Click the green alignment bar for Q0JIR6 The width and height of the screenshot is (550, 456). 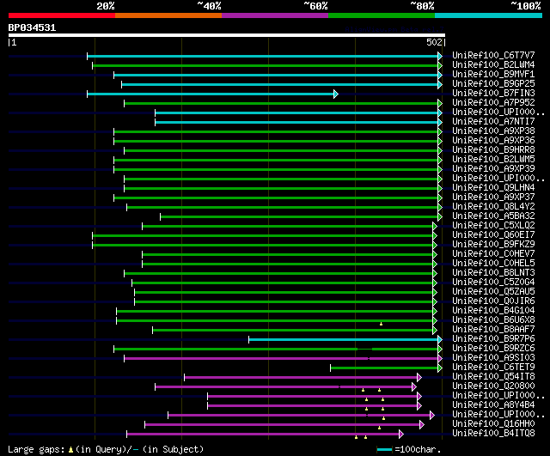(x=284, y=302)
